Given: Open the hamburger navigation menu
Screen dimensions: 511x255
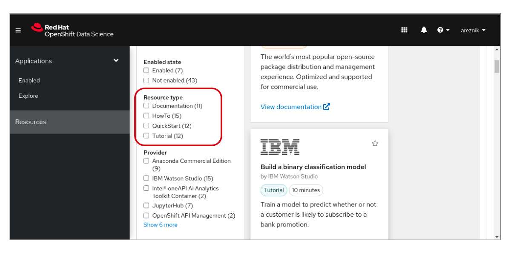Looking at the screenshot, I should [18, 30].
